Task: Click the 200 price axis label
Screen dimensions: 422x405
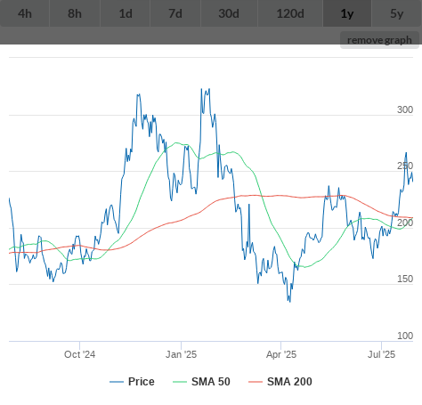Action: pos(405,223)
